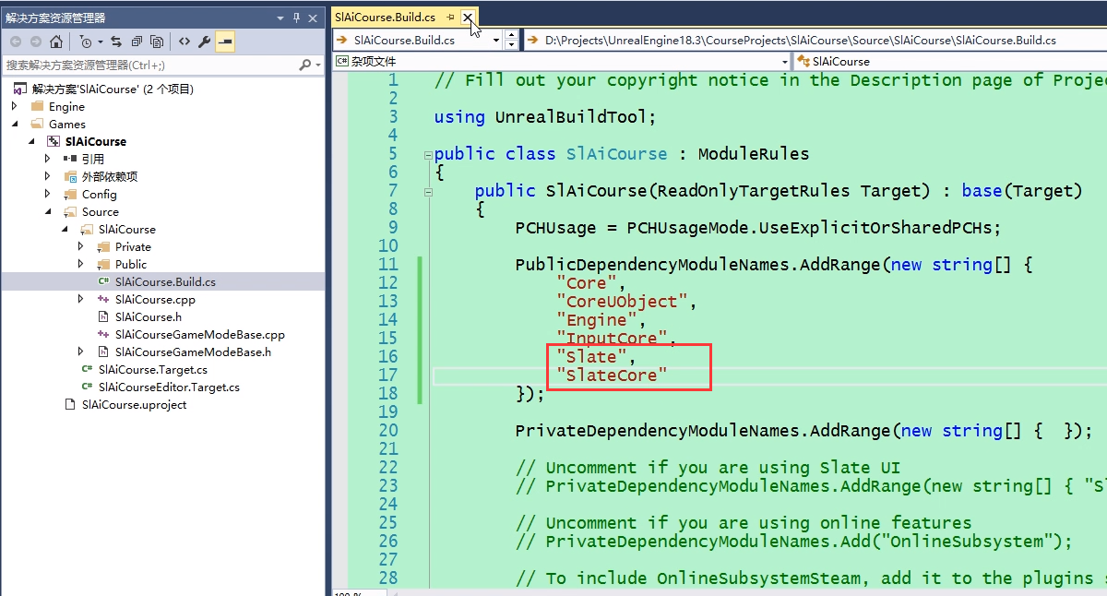
Task: Close the SlAiCourse.Build.cs tab
Action: click(x=468, y=17)
